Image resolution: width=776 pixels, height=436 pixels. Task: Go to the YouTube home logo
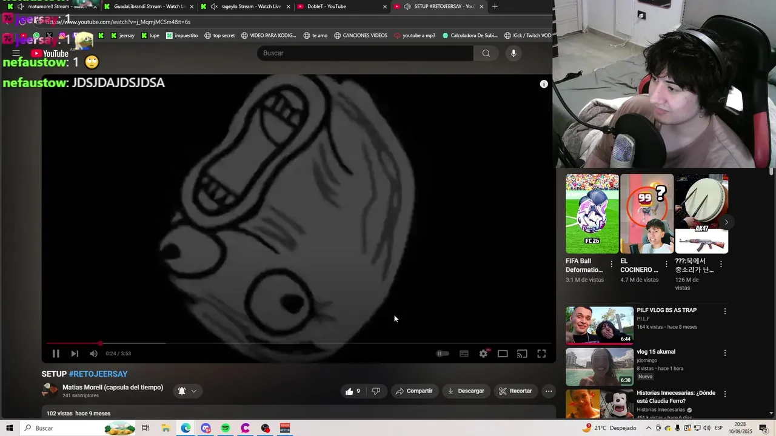point(50,53)
